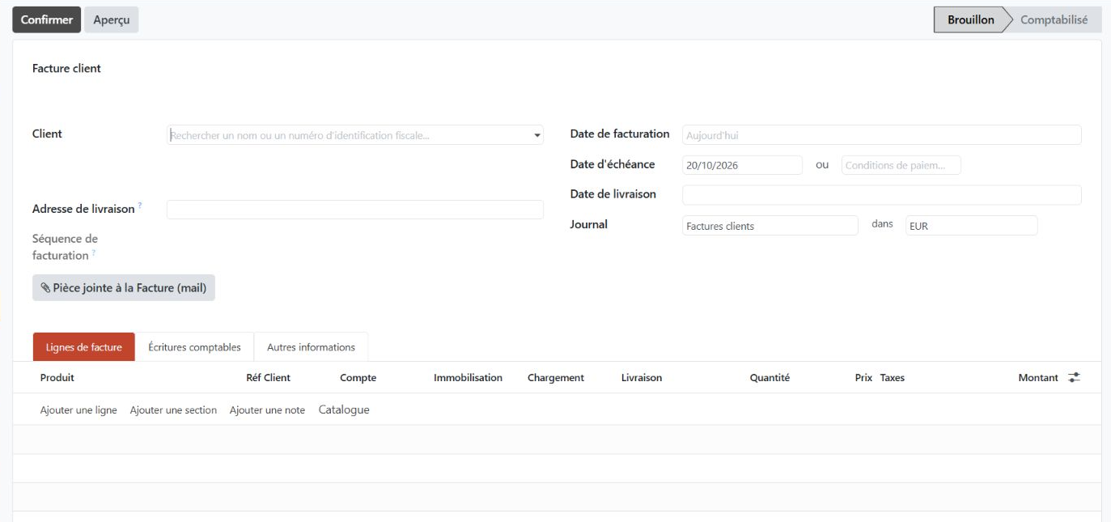The height and width of the screenshot is (522, 1111).
Task: Click the Immobilisation column header
Action: [468, 378]
